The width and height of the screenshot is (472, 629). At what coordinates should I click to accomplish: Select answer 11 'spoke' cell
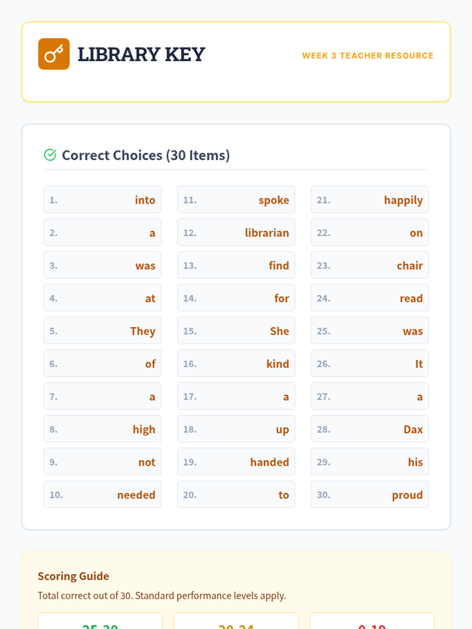[236, 200]
